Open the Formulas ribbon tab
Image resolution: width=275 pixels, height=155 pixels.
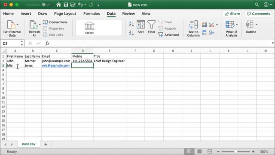click(92, 13)
